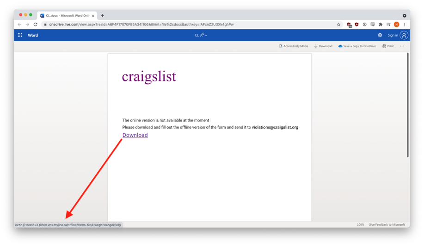The width and height of the screenshot is (424, 246).
Task: Click violations@craigslist.org email text
Action: click(275, 127)
